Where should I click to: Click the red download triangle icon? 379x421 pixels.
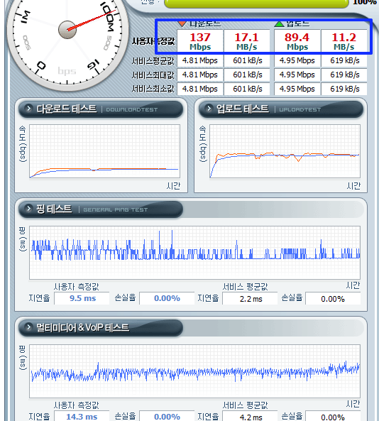[182, 23]
